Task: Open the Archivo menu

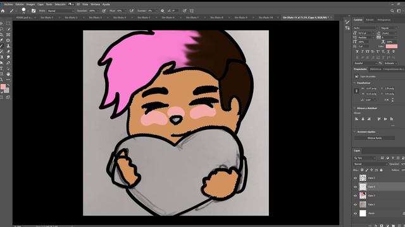Action: click(x=8, y=4)
